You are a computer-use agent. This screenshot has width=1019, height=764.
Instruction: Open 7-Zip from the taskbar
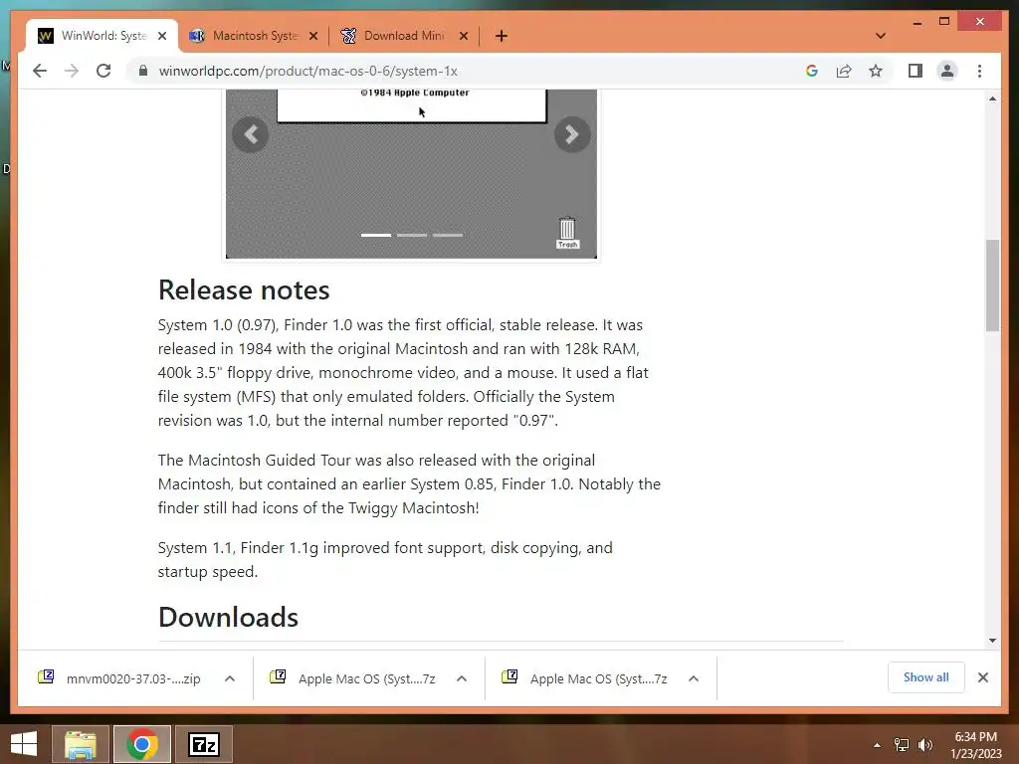[x=204, y=744]
